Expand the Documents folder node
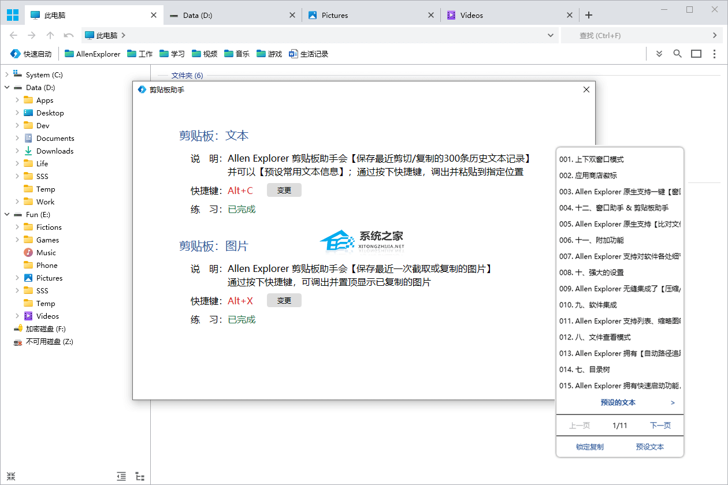728x485 pixels. point(17,138)
